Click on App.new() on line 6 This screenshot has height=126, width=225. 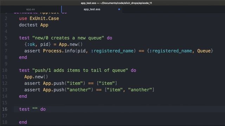coord(71,44)
